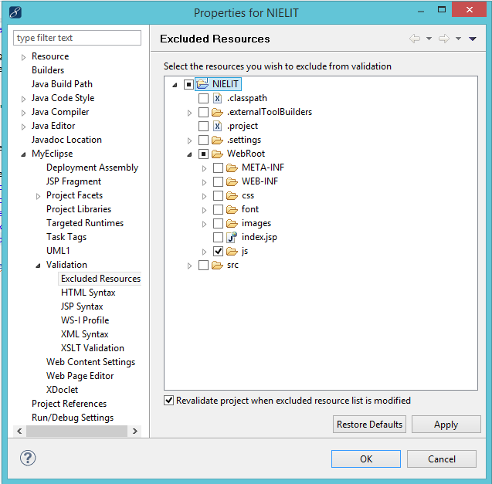Toggle the WebRoot checkbox
The width and height of the screenshot is (492, 484).
[x=203, y=154]
